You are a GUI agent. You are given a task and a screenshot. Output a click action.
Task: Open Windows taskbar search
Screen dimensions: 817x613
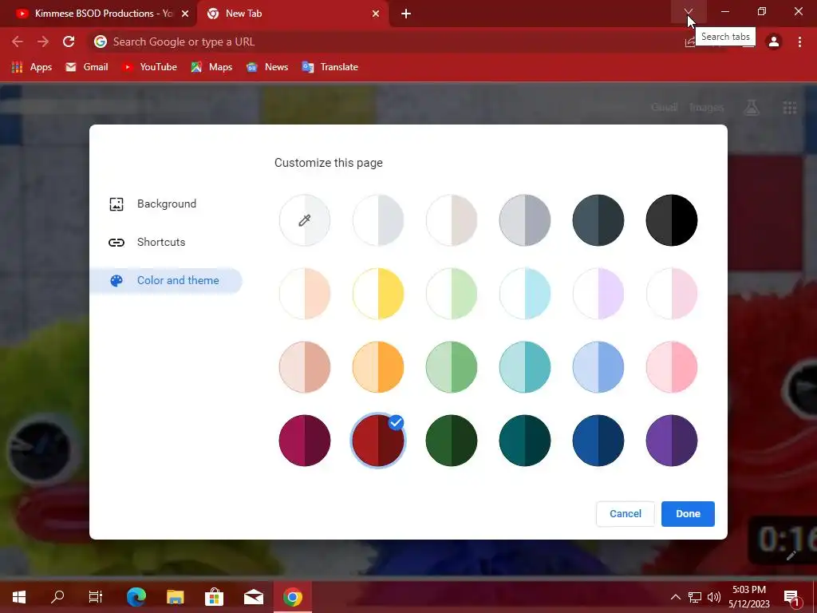pyautogui.click(x=57, y=597)
